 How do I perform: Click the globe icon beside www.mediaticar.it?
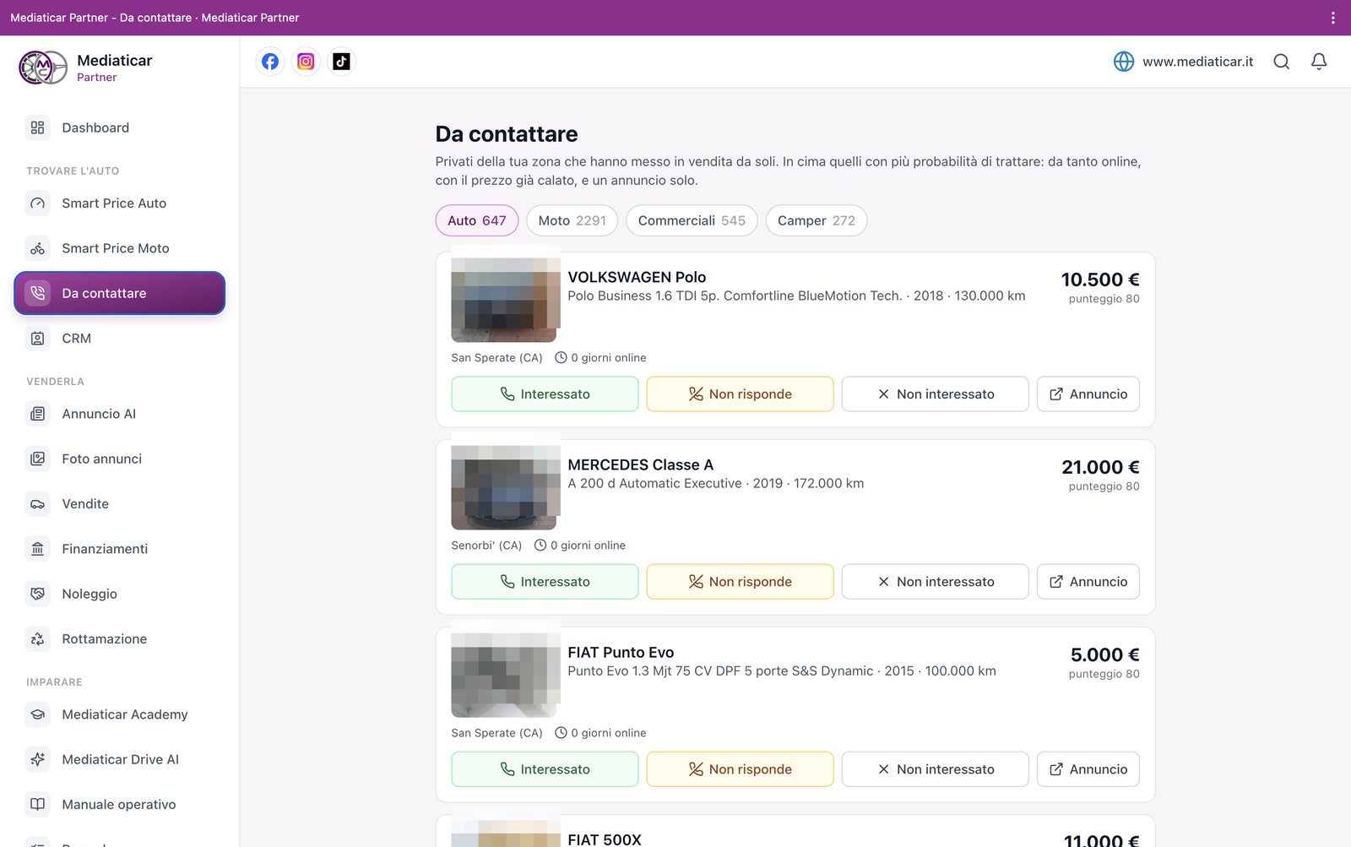[x=1124, y=62]
